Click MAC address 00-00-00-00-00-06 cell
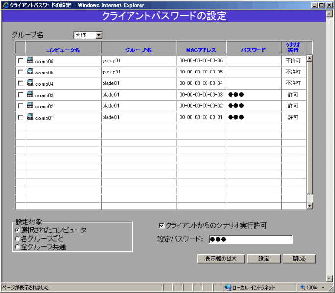The width and height of the screenshot is (335, 293). 201,61
